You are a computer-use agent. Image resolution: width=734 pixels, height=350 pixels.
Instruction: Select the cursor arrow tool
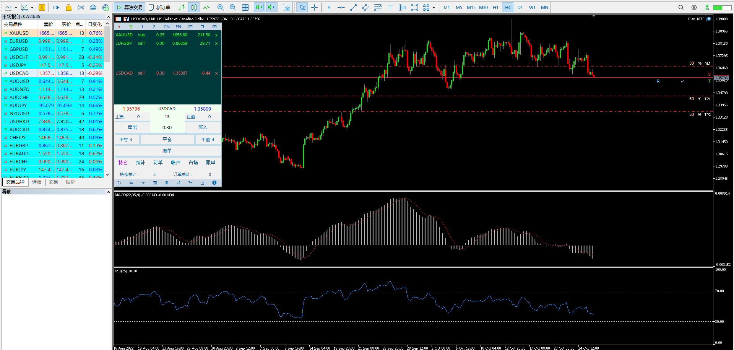[302, 7]
